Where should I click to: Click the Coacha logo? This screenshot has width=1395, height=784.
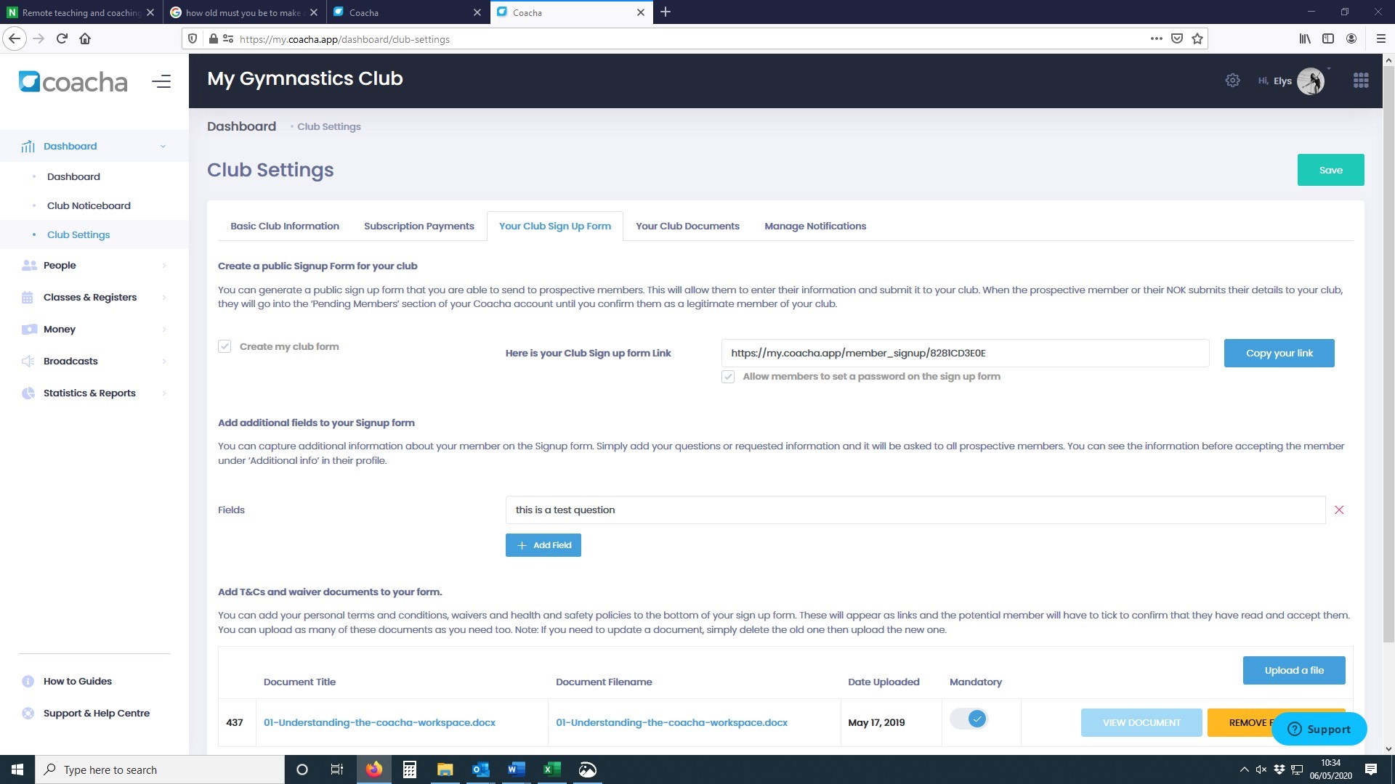[x=73, y=82]
